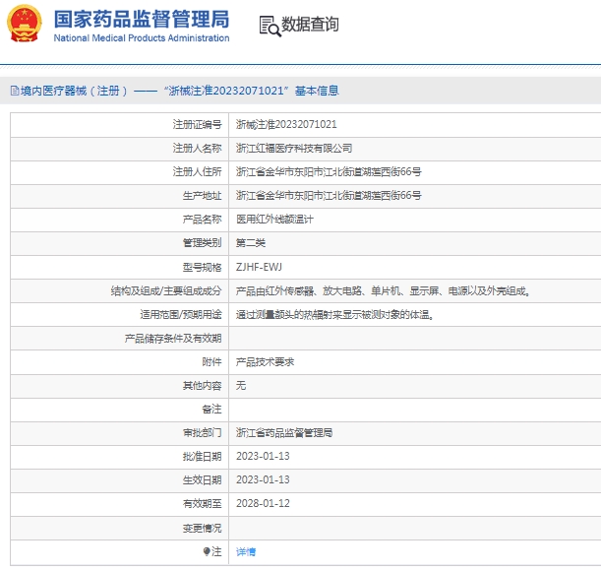The height and width of the screenshot is (571, 601).
Task: Select the page heading 境内医疗器械（注册）基本信息
Action: [x=179, y=91]
